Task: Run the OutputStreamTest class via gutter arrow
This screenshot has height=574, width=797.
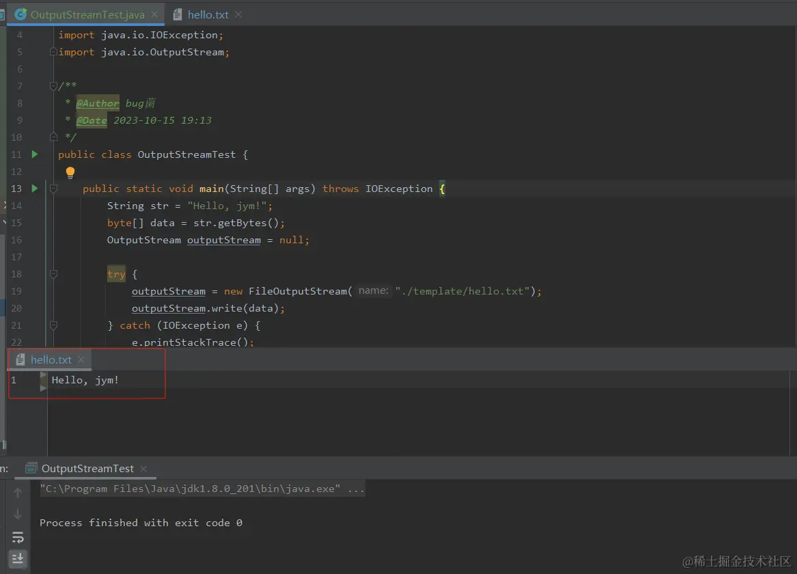Action: pos(35,154)
